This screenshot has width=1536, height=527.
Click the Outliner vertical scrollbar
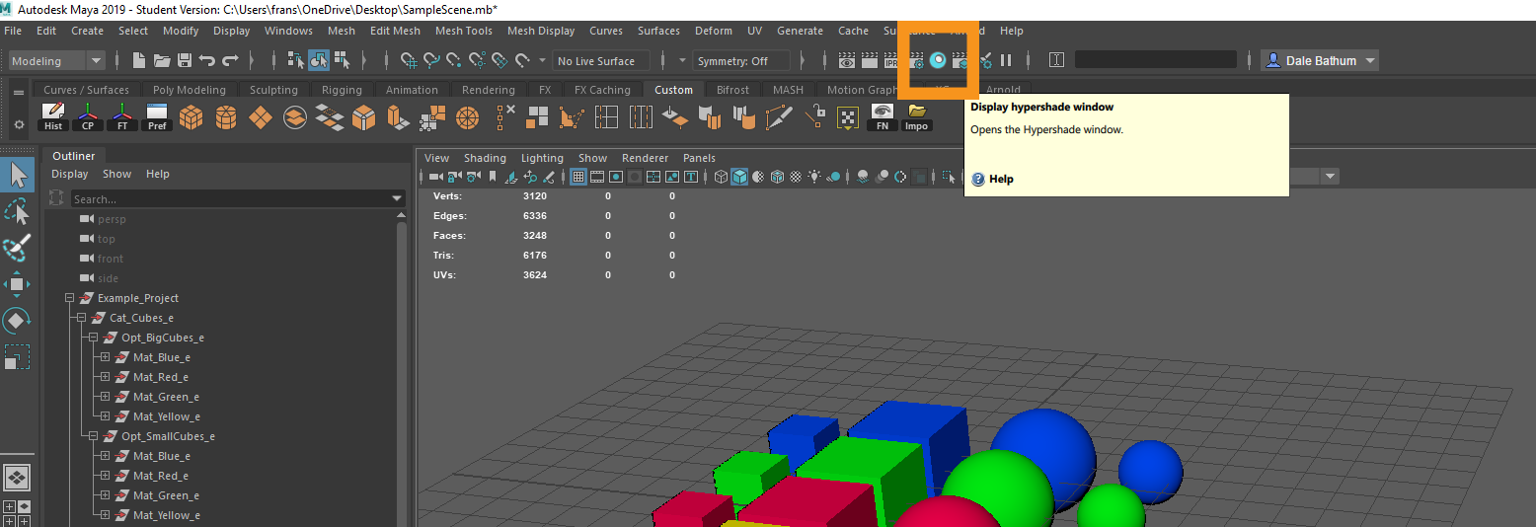[402, 368]
